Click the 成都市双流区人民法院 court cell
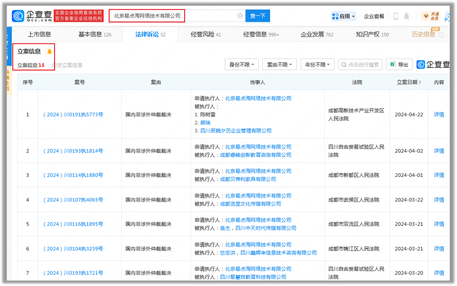Screen dimensions: 457x286 click(353, 224)
